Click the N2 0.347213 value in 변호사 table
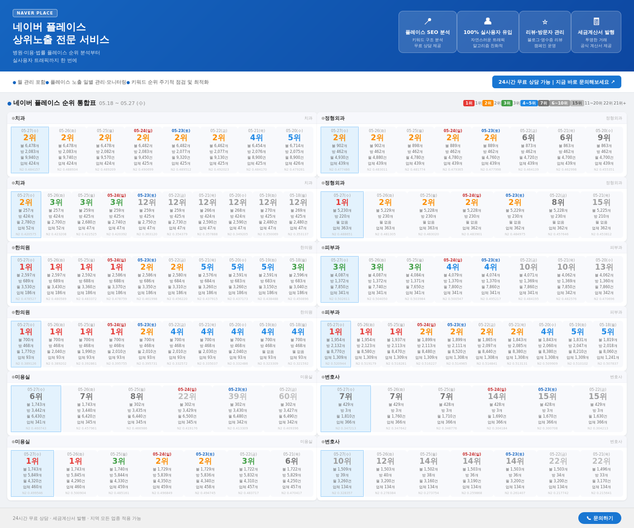Screen dimensions: 634x528 pyautogui.click(x=346, y=428)
